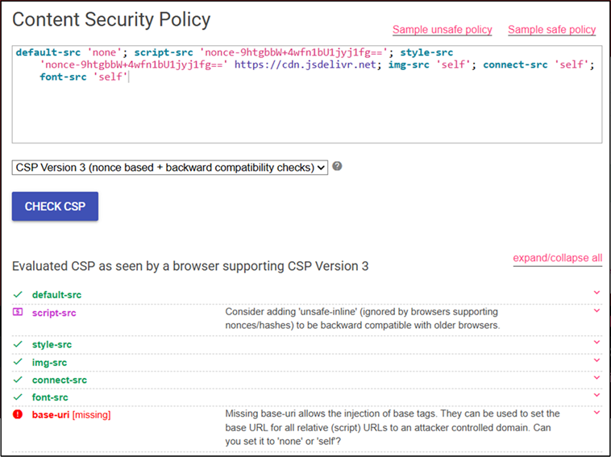Expand the img-src row chevron
The width and height of the screenshot is (611, 457).
[x=596, y=360]
